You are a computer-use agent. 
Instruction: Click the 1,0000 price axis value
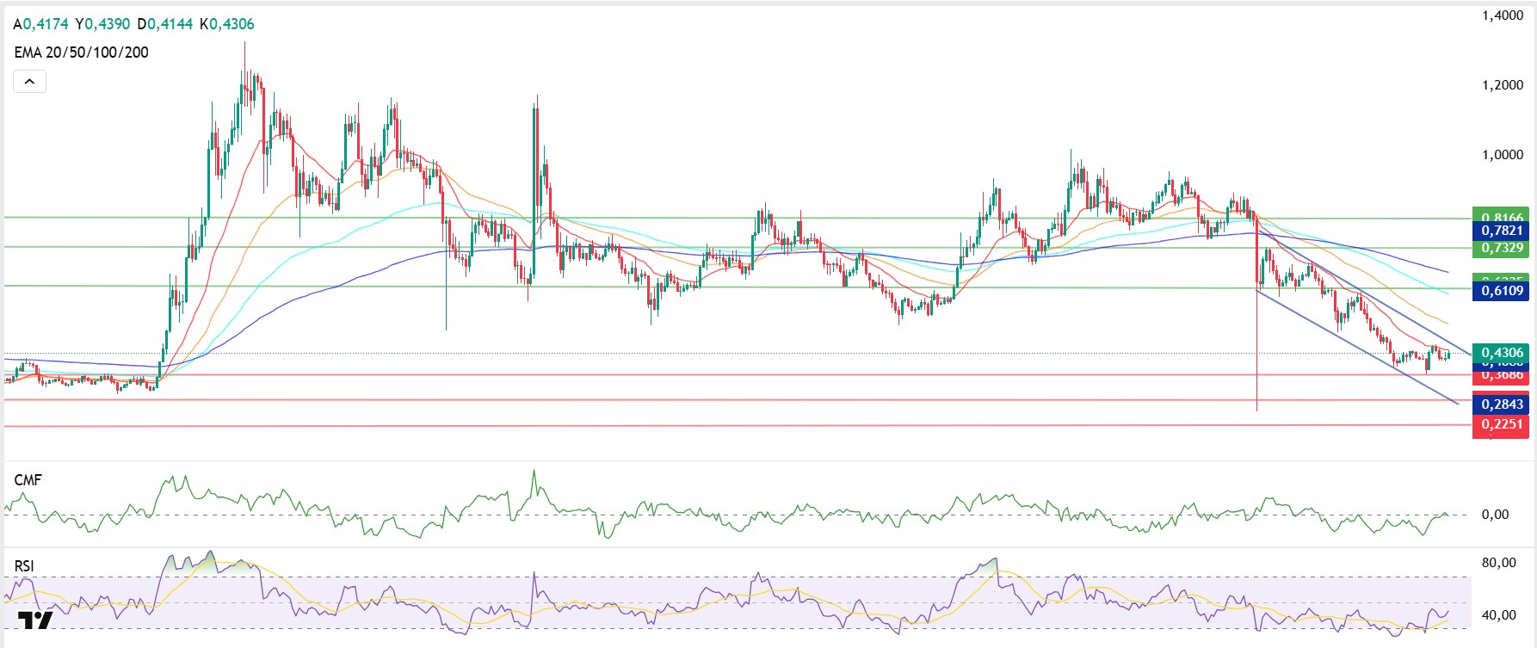pos(1502,155)
